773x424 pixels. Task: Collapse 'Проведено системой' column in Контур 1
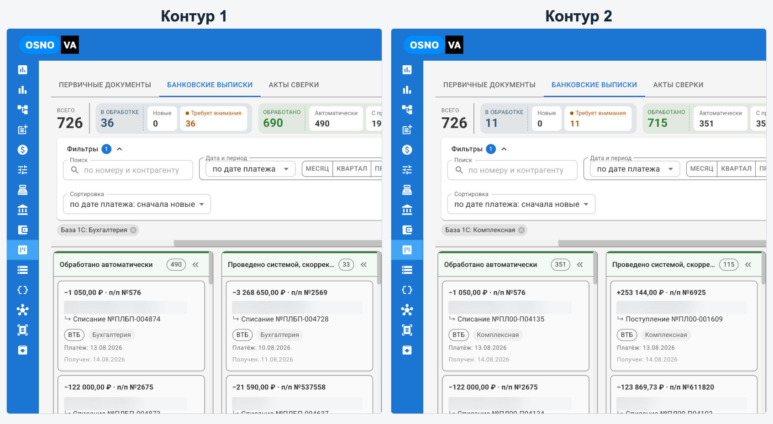pos(363,265)
